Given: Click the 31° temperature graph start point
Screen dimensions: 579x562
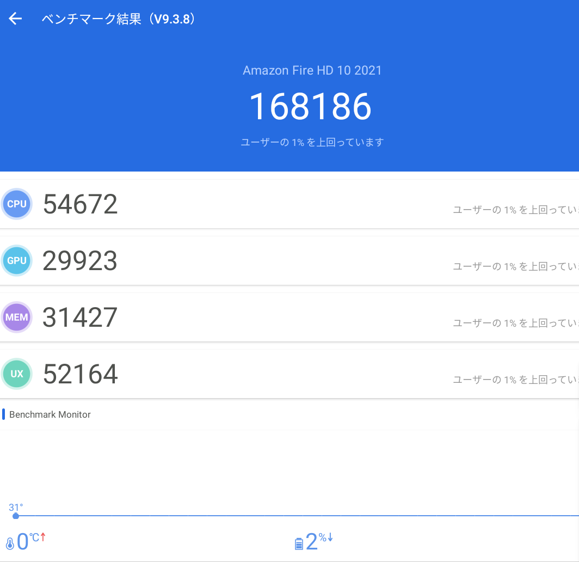Looking at the screenshot, I should (15, 516).
